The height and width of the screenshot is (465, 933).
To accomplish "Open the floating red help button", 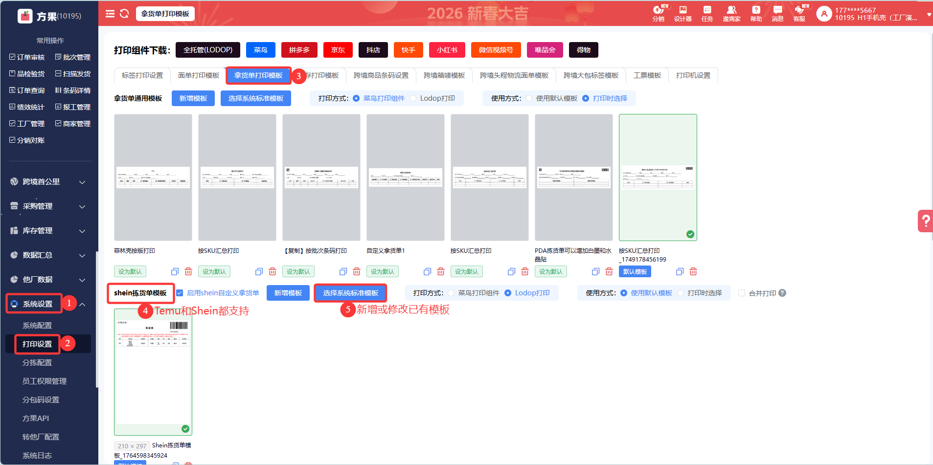I will 925,221.
